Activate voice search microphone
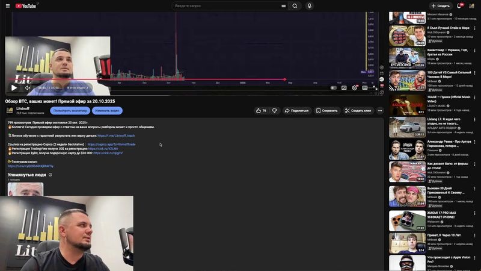 pyautogui.click(x=310, y=5)
